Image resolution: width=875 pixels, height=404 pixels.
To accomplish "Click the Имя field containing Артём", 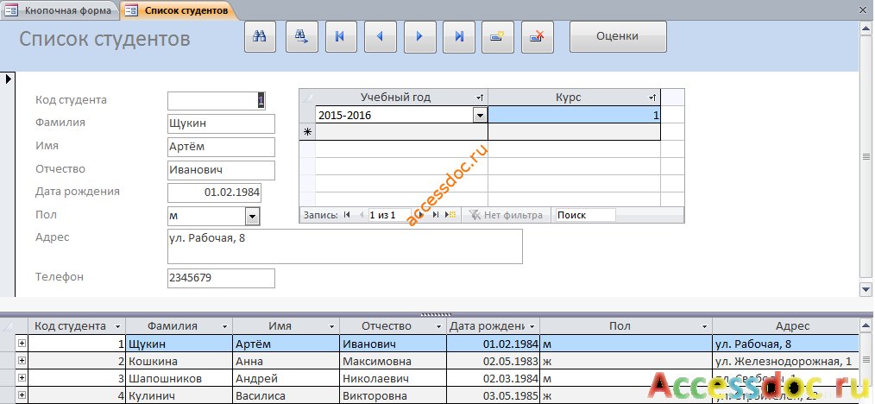I will click(221, 148).
